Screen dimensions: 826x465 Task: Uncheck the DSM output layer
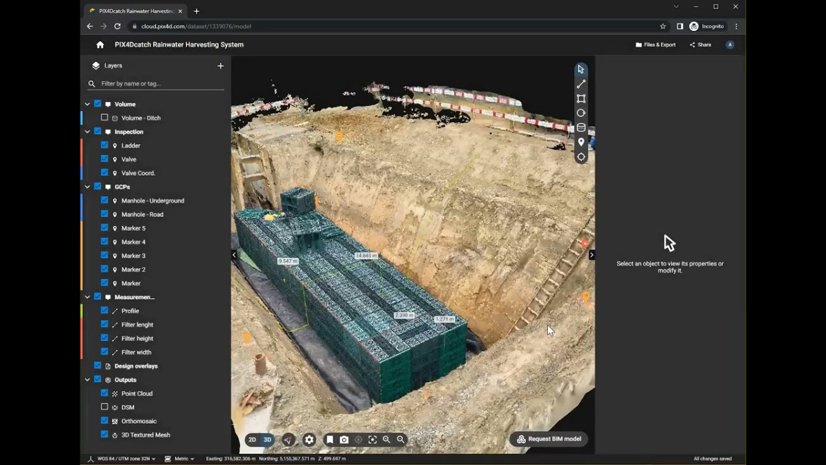[105, 407]
